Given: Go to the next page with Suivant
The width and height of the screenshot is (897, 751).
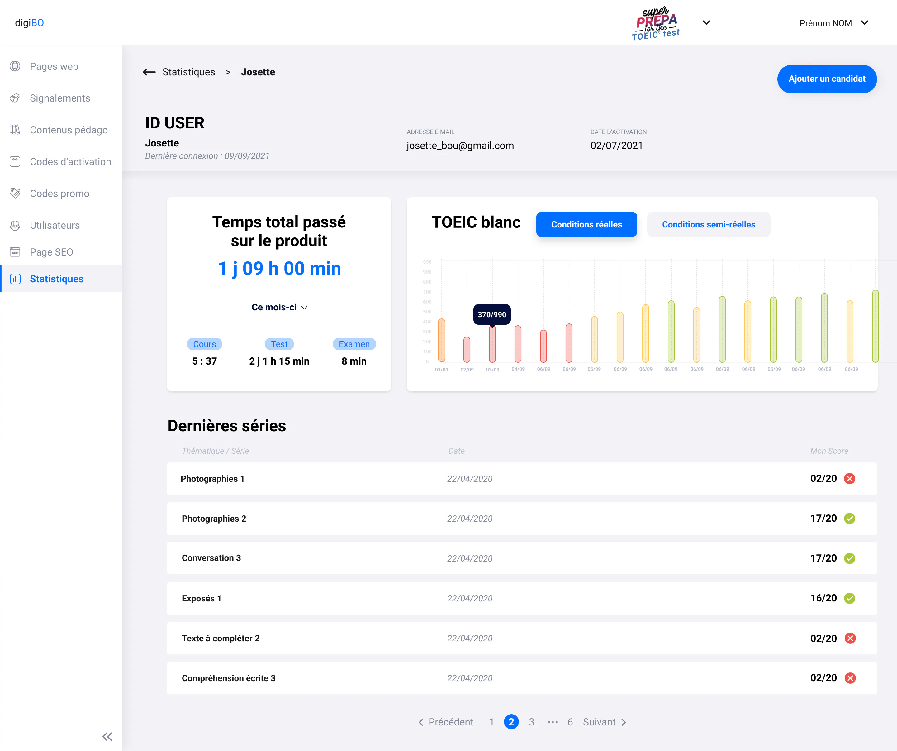Looking at the screenshot, I should coord(605,722).
